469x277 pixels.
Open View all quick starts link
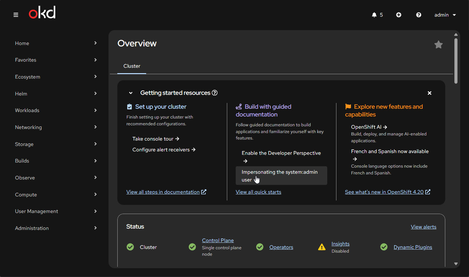(258, 192)
